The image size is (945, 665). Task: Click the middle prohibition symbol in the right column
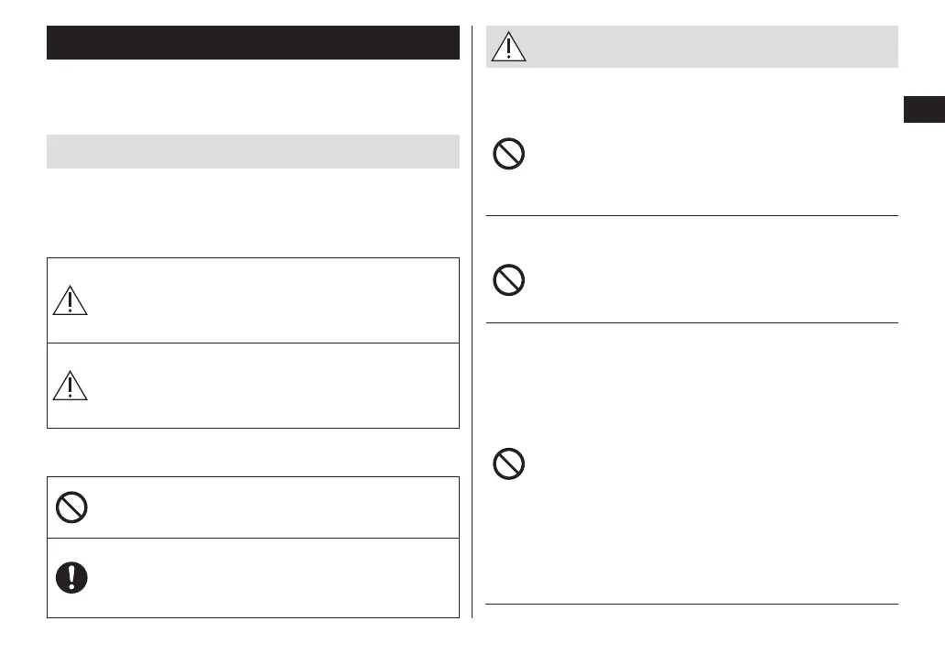[x=509, y=279]
